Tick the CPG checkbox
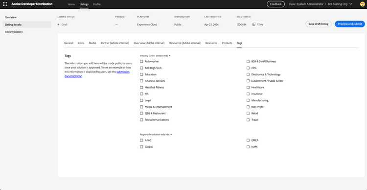Screen dimensions: 367x190 coord(248,68)
